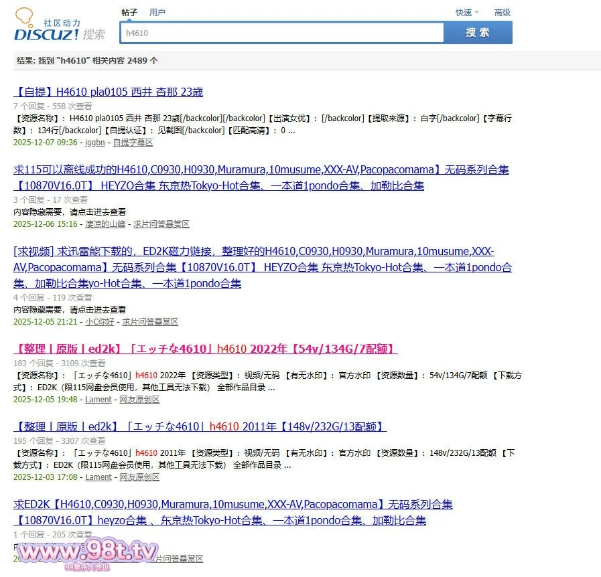Open the 高级 advanced search link
The height and width of the screenshot is (577, 601).
[x=502, y=12]
